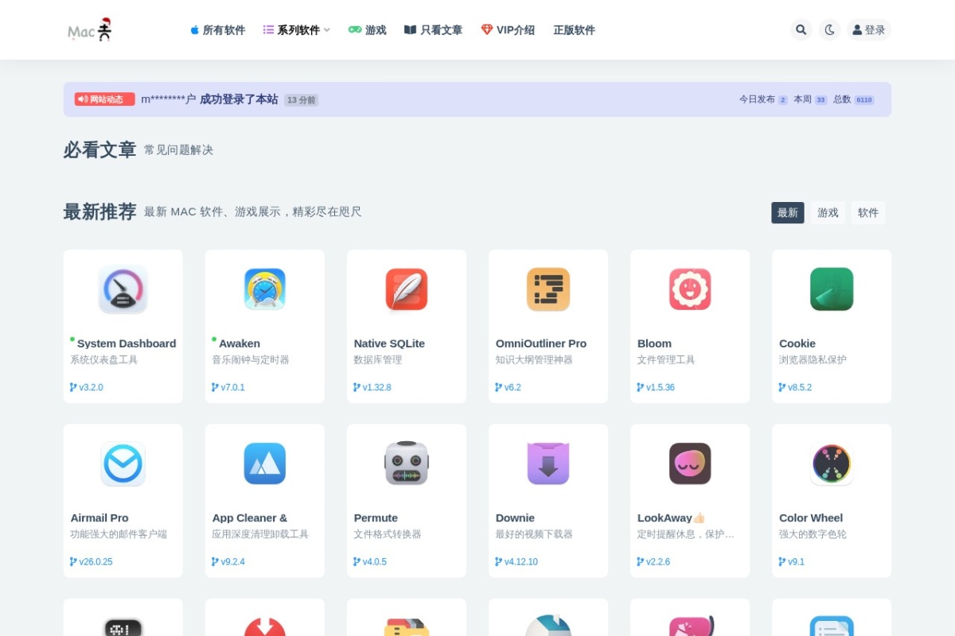955x636 pixels.
Task: Click LookAway version v2.2.6
Action: (x=653, y=562)
